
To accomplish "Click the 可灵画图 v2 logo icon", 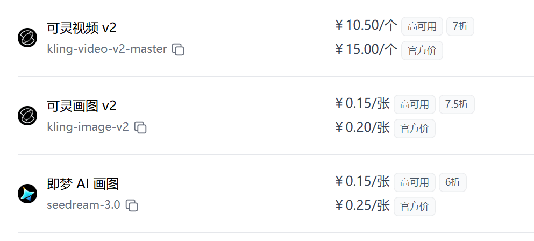I will pyautogui.click(x=27, y=116).
